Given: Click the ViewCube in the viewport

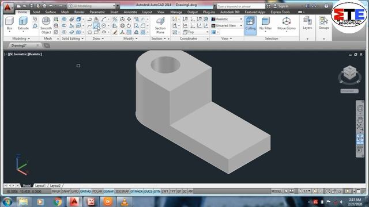Looking at the screenshot, I should [x=350, y=72].
